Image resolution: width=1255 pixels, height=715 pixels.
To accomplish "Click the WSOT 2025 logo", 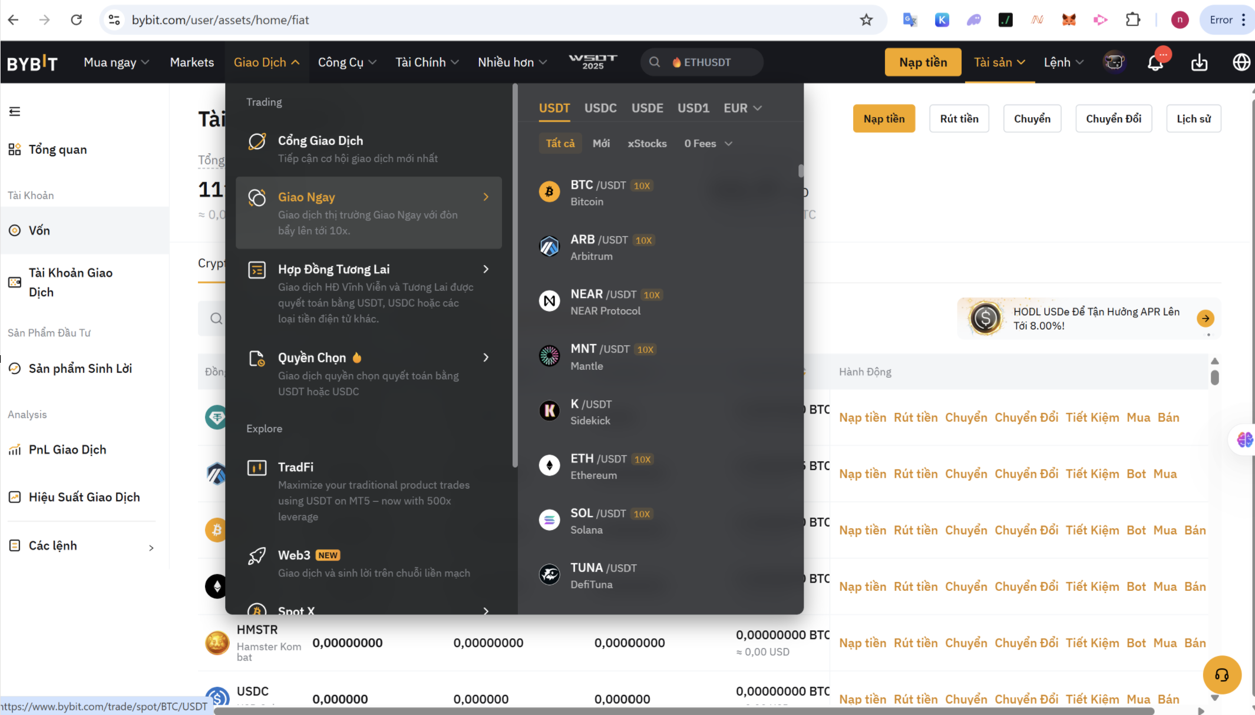I will pos(592,62).
